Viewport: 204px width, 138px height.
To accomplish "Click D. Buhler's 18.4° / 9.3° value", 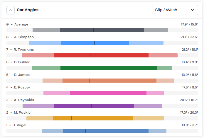I will [190, 62].
